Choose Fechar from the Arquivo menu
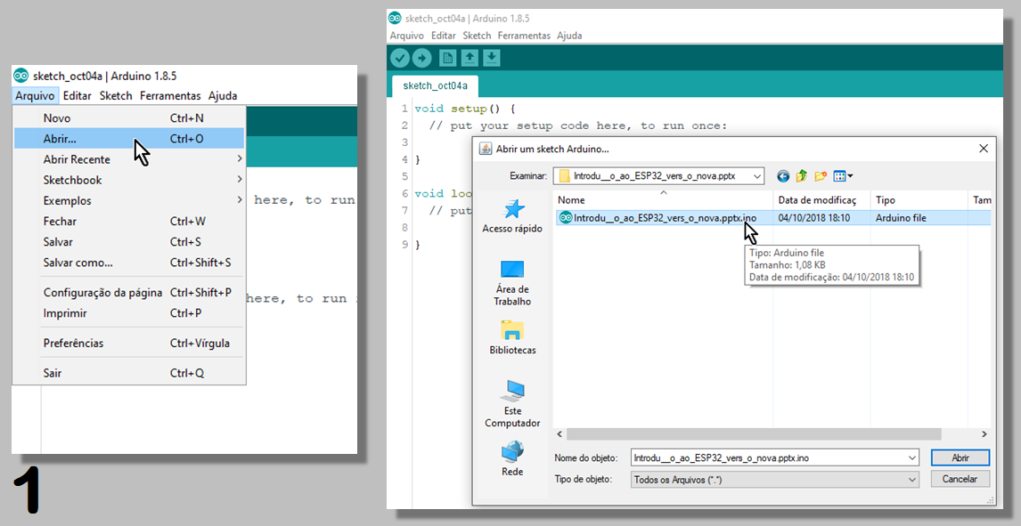Image resolution: width=1021 pixels, height=526 pixels. [129, 222]
